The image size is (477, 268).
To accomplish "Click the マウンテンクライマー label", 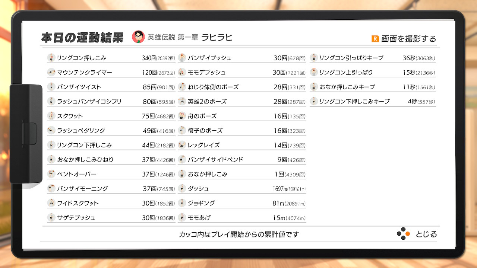I will click(x=85, y=73).
